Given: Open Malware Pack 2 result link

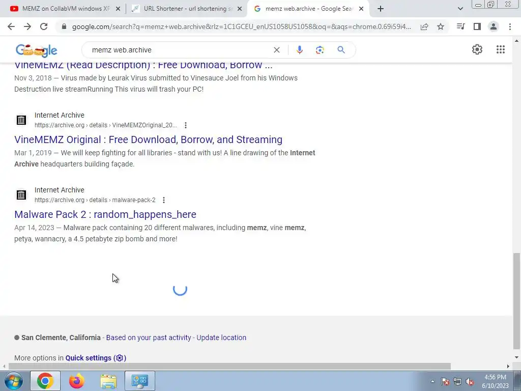Looking at the screenshot, I should point(105,214).
